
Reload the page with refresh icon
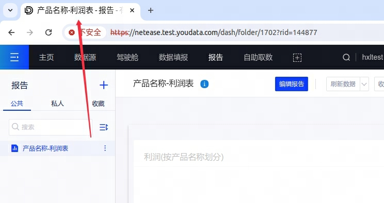(x=49, y=32)
